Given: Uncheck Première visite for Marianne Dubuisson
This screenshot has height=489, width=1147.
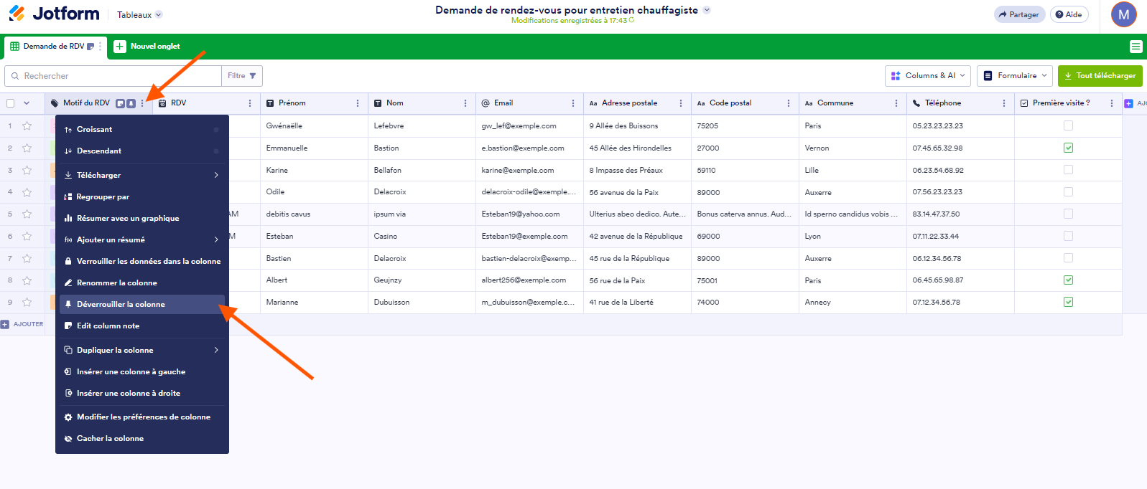Looking at the screenshot, I should pos(1068,302).
